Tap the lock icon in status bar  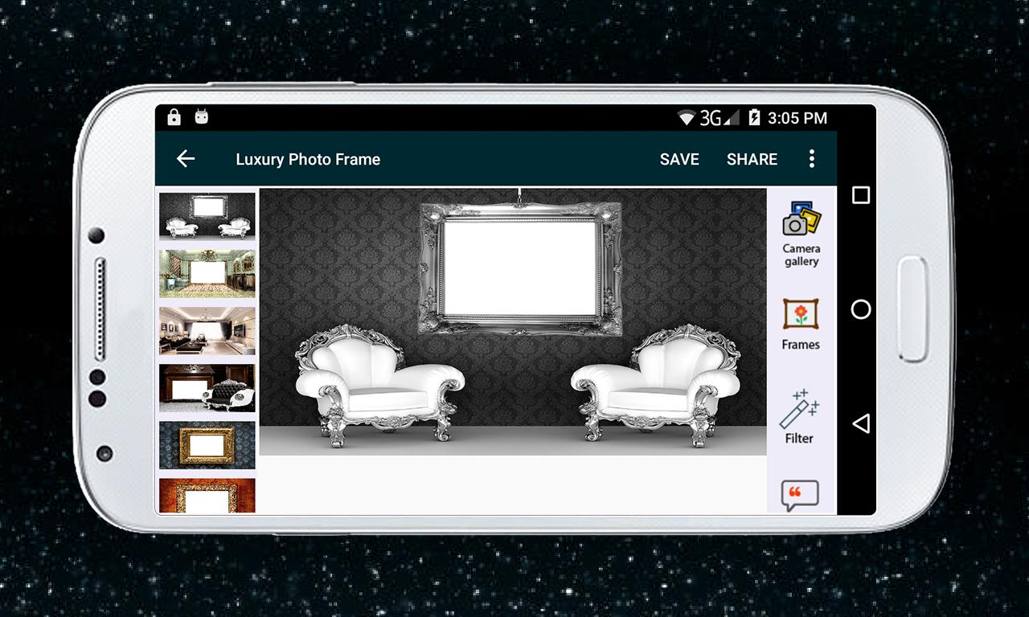click(174, 117)
